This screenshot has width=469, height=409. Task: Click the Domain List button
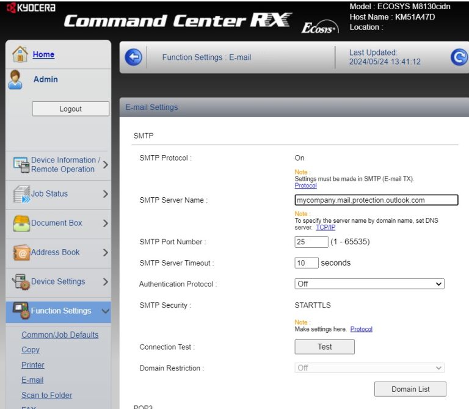(x=410, y=389)
